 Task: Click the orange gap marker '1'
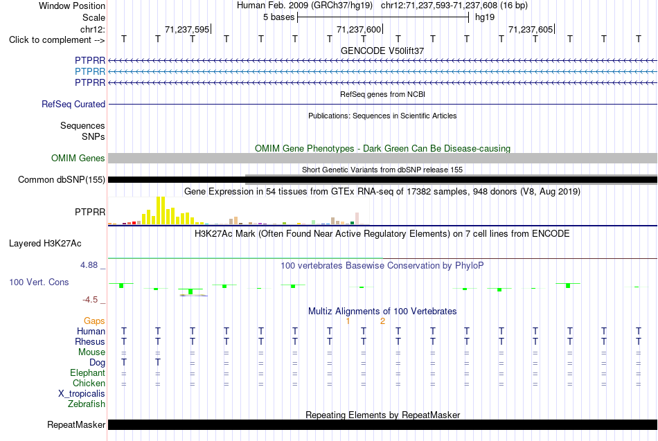(348, 321)
